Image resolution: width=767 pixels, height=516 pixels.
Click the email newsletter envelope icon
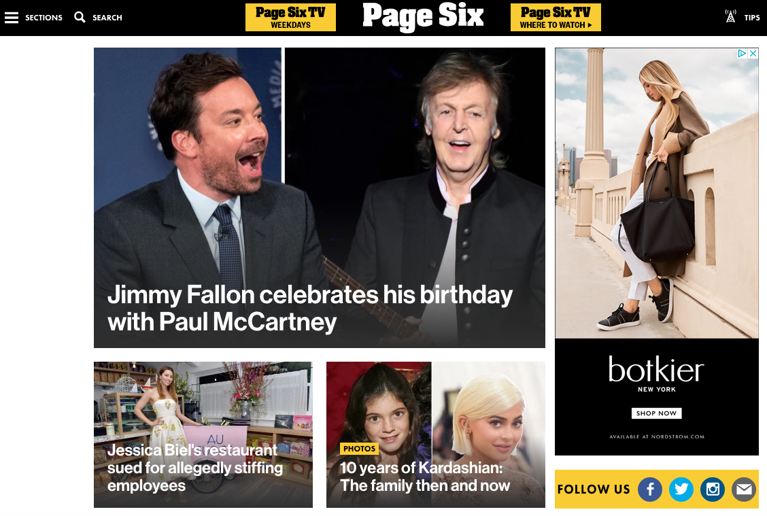(744, 489)
